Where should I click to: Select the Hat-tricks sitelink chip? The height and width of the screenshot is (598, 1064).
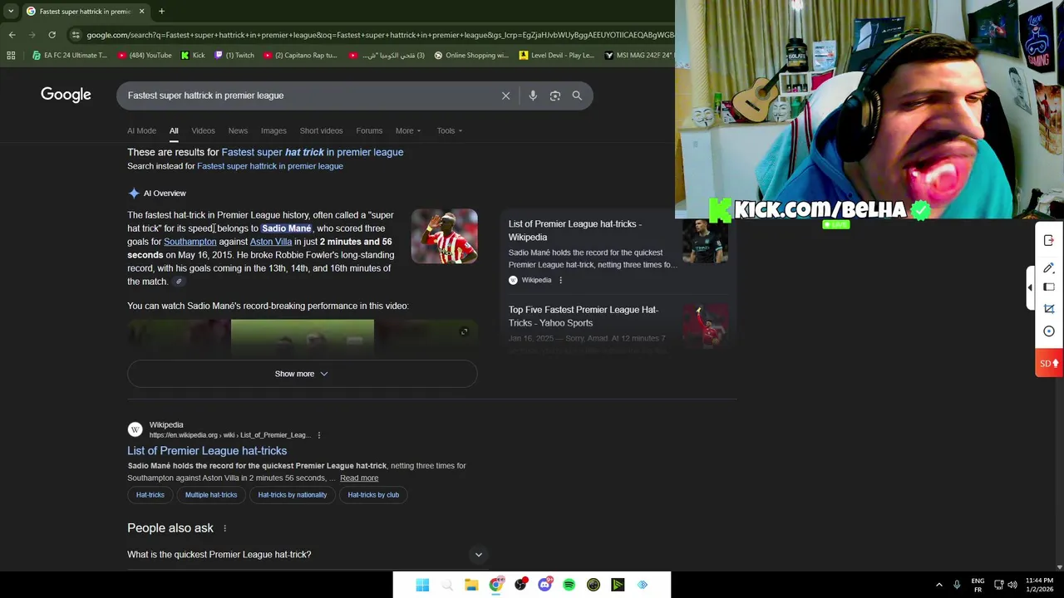click(150, 495)
